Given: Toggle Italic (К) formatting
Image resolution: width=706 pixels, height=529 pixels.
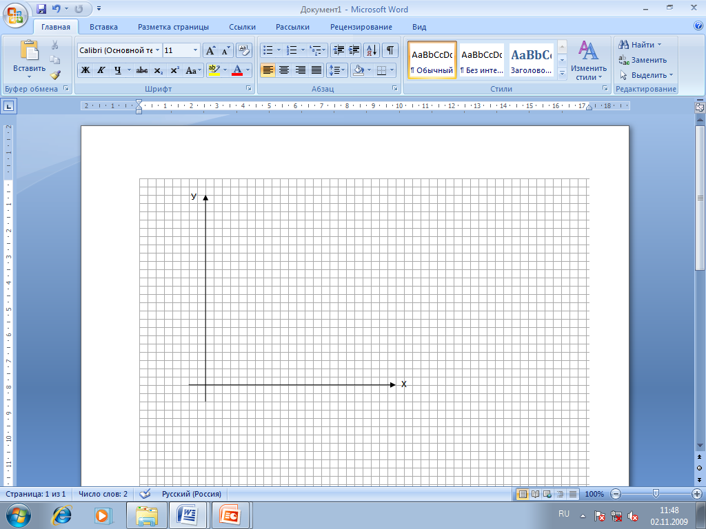Looking at the screenshot, I should (x=101, y=70).
